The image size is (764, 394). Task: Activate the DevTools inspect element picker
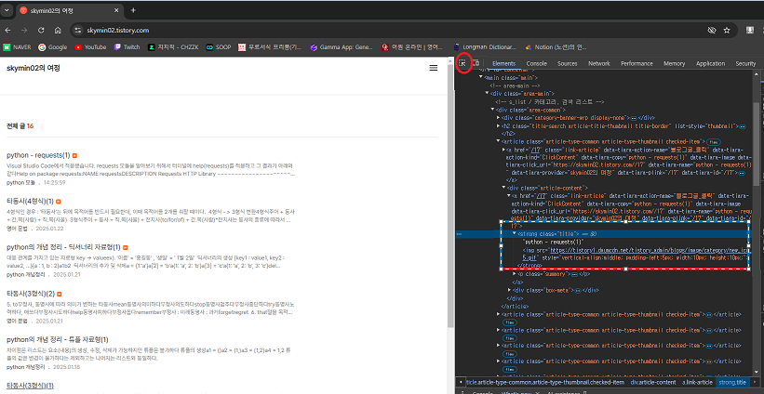click(463, 63)
